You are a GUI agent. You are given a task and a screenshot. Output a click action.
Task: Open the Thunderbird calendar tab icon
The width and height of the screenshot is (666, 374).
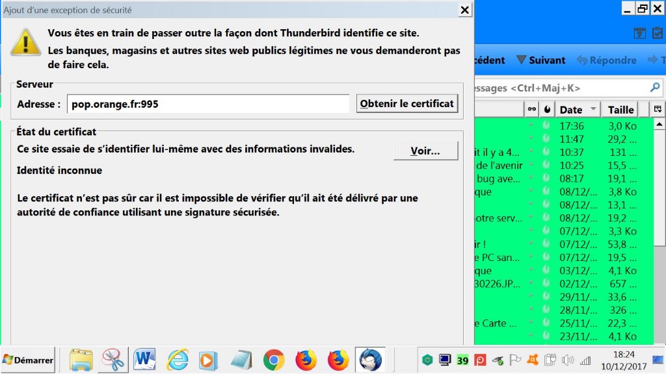(640, 33)
